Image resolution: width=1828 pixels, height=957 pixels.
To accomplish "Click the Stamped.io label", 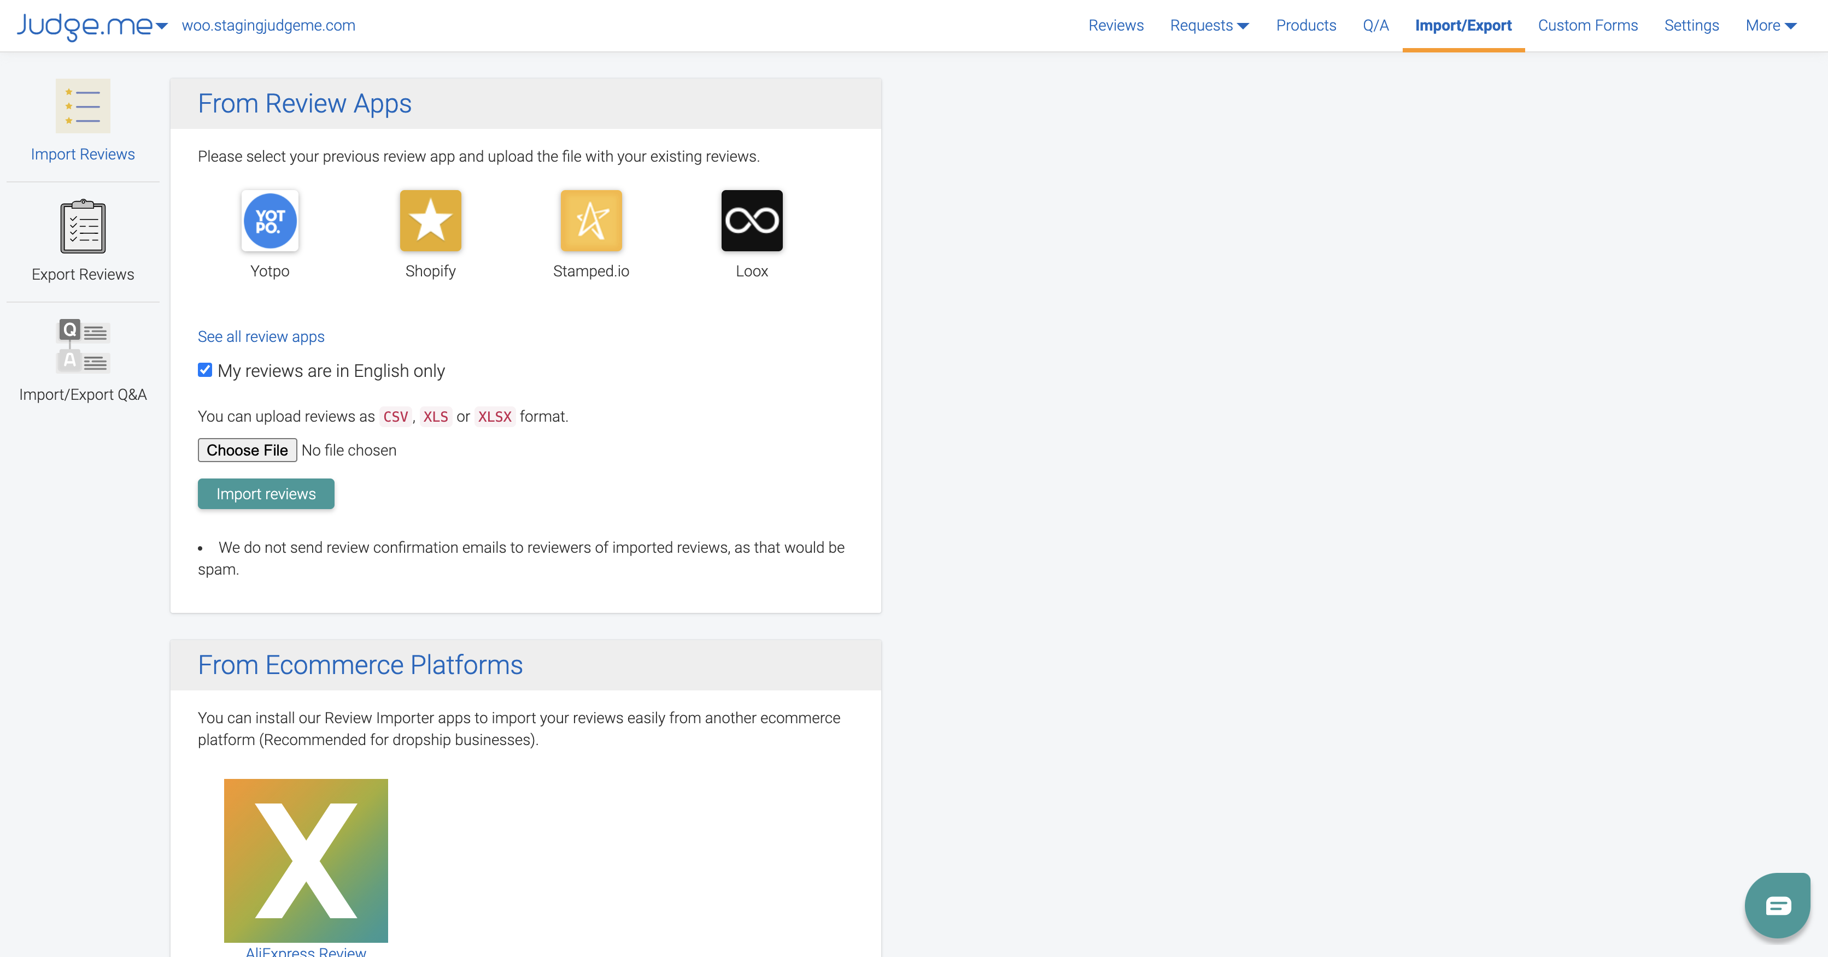I will tap(591, 271).
